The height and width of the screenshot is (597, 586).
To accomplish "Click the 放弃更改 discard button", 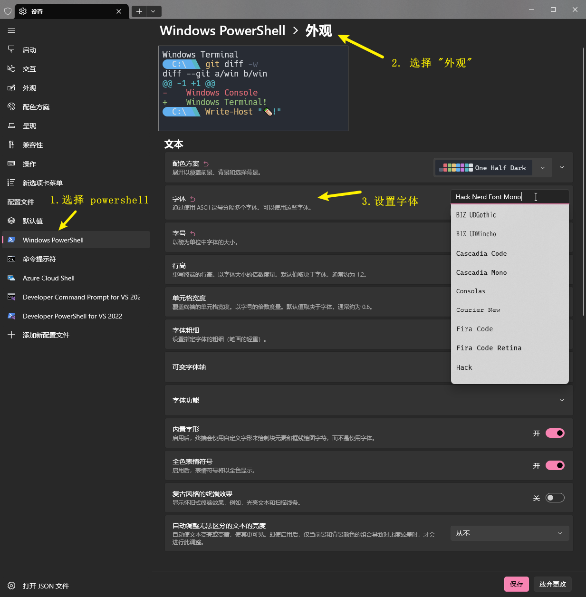I will [552, 584].
